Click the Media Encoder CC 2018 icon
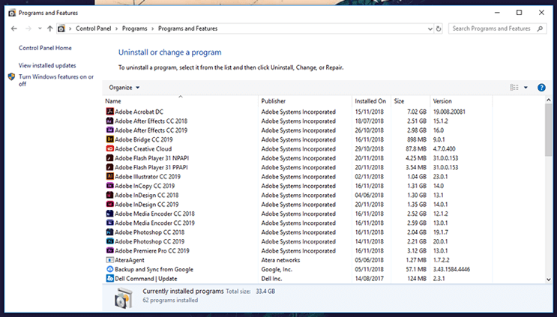The height and width of the screenshot is (317, 557). tap(109, 214)
